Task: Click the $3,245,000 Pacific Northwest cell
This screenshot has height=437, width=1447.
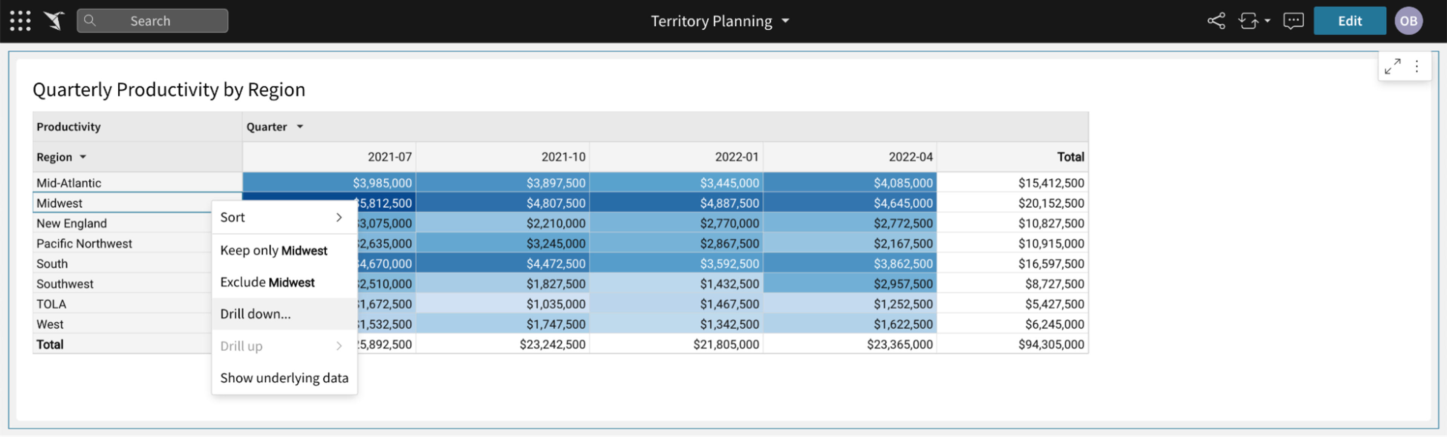Action: 503,243
